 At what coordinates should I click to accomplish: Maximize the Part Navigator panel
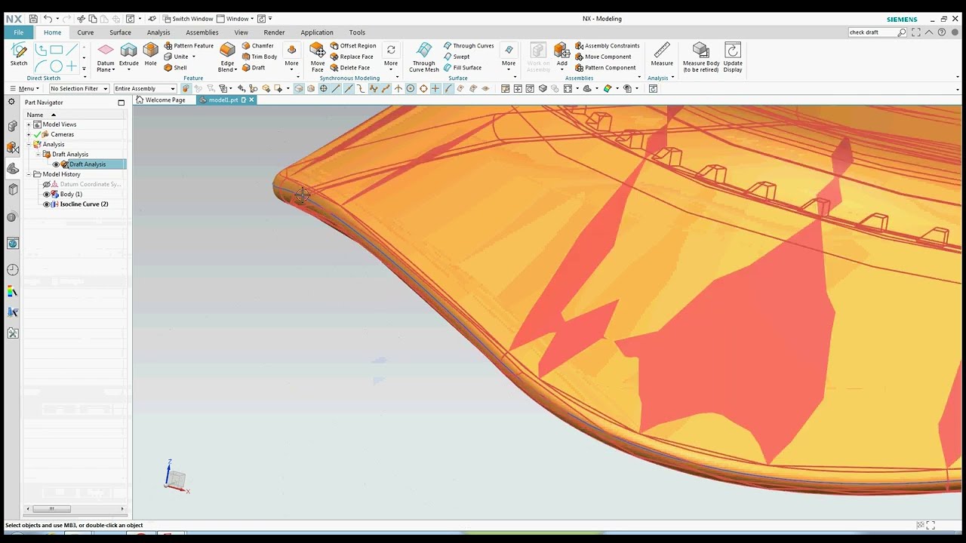(121, 102)
